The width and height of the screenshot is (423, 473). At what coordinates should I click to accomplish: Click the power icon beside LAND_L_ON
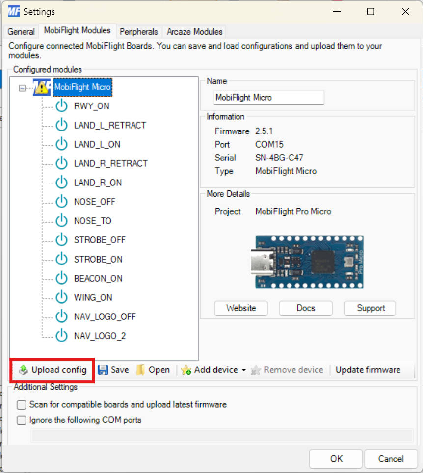[x=61, y=144]
